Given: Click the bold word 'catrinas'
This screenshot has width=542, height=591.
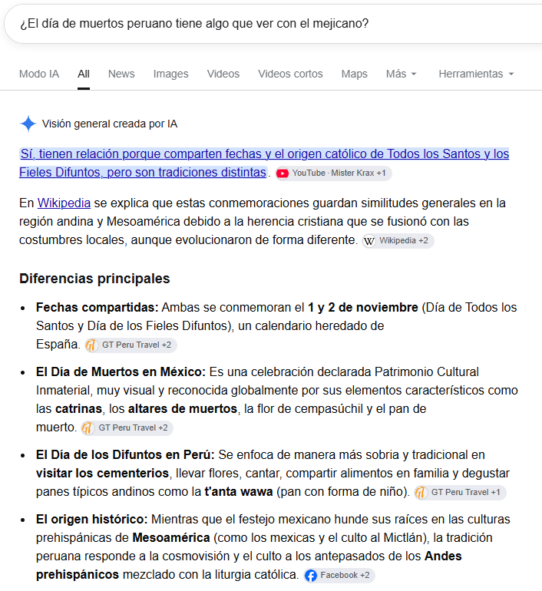Looking at the screenshot, I should [x=79, y=409].
